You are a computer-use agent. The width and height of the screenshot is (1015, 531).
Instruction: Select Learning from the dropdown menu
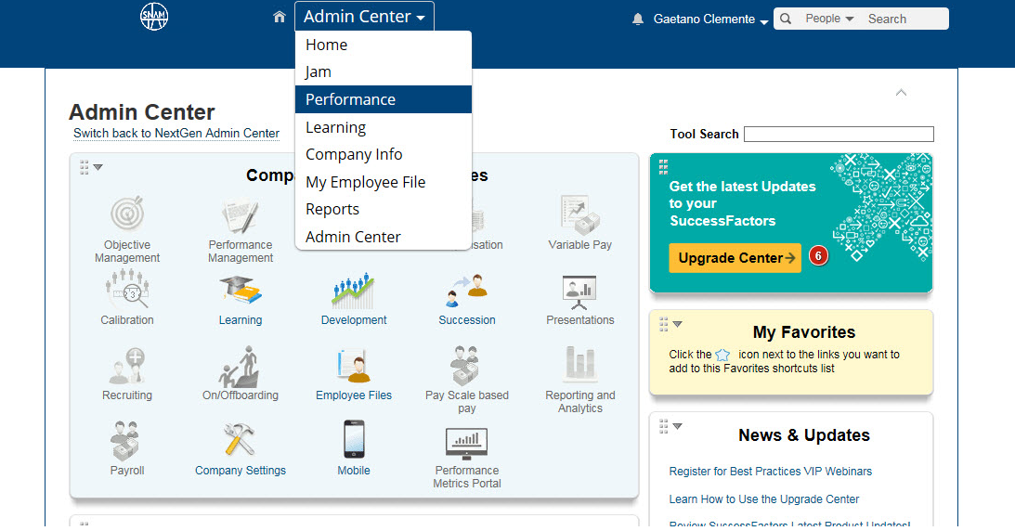click(384, 127)
